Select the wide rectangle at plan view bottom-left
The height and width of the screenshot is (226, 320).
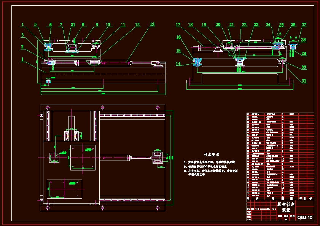pyautogui.click(x=64, y=189)
